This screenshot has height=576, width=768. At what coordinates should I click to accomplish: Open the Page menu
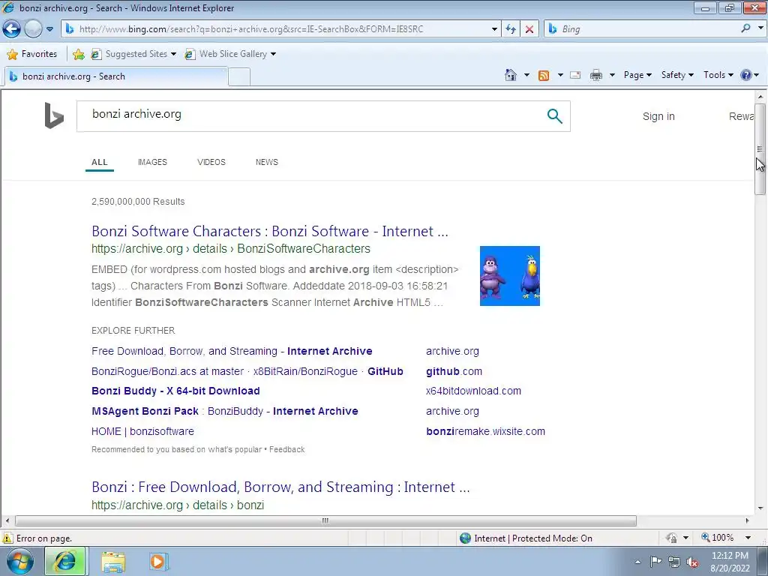click(x=637, y=75)
